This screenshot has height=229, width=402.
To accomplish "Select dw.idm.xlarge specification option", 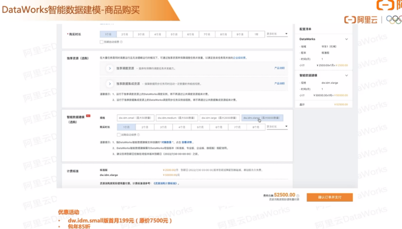I will pyautogui.click(x=262, y=118).
